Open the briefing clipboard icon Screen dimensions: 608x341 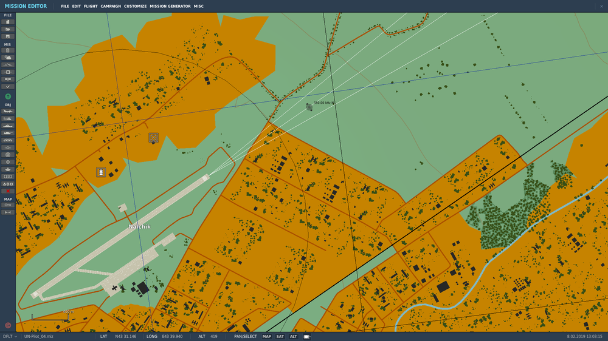(8, 50)
